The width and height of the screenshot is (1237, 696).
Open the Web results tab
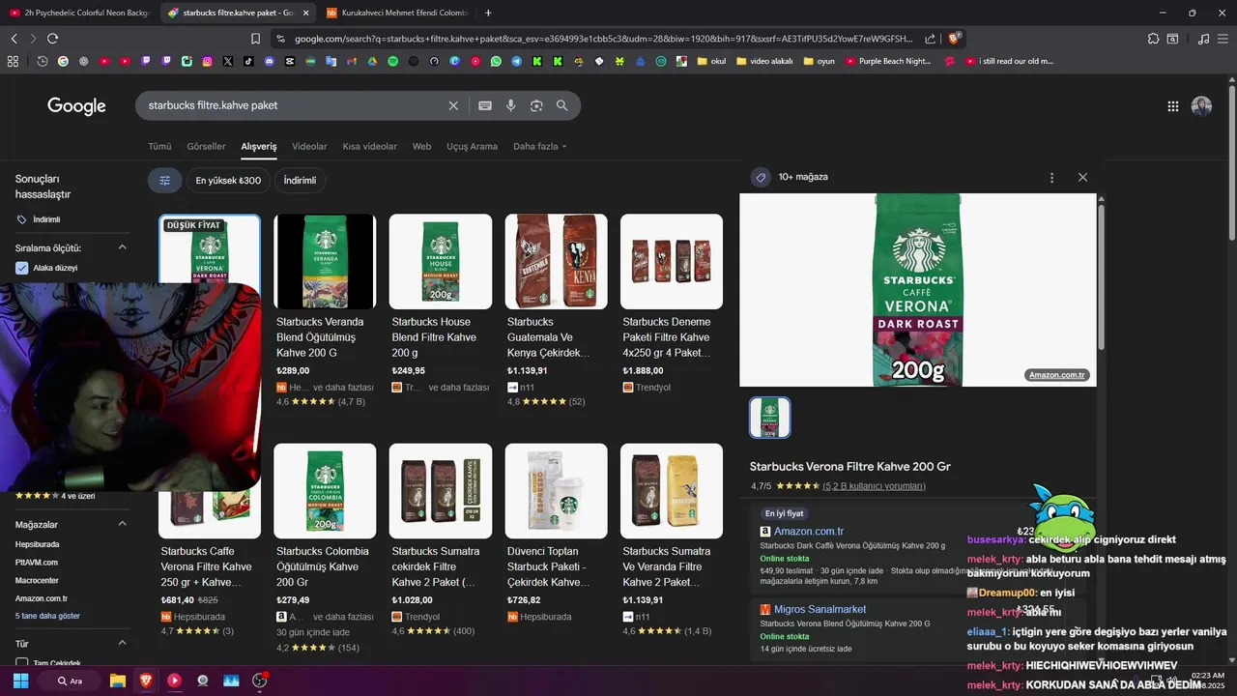pos(421,147)
